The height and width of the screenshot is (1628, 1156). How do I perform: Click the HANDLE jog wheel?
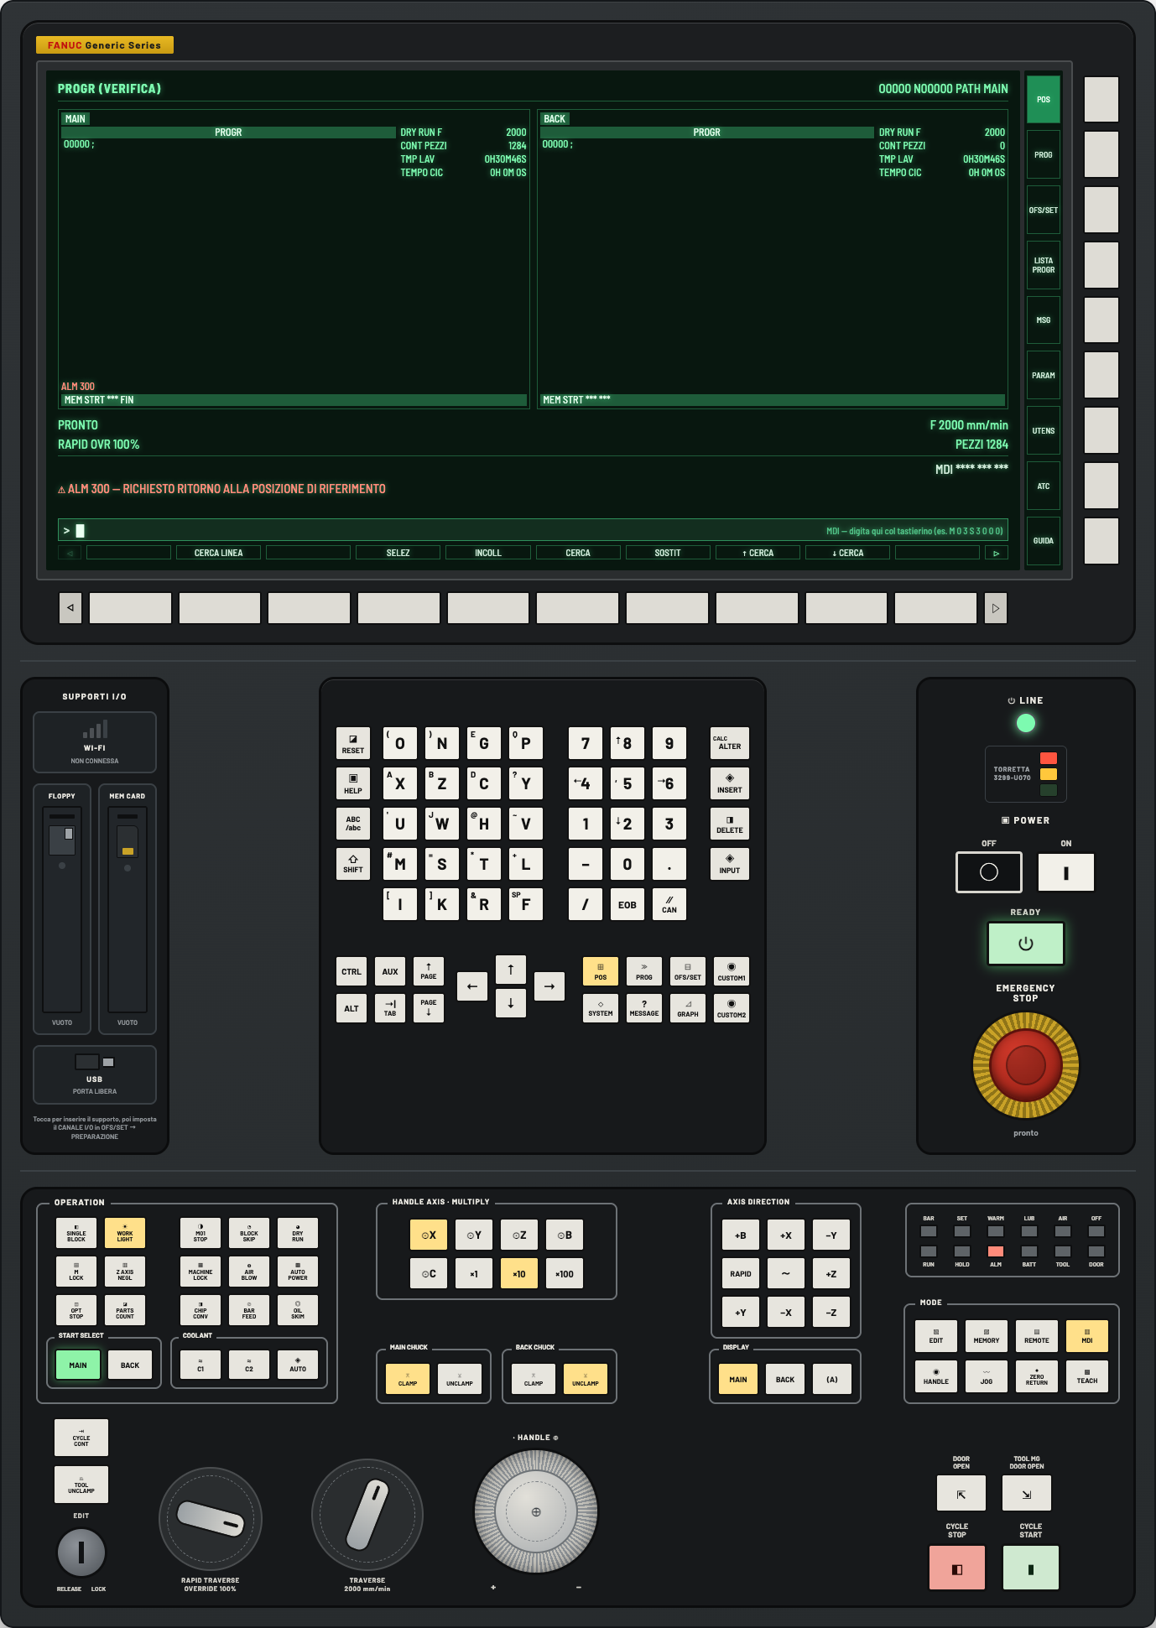pos(536,1512)
